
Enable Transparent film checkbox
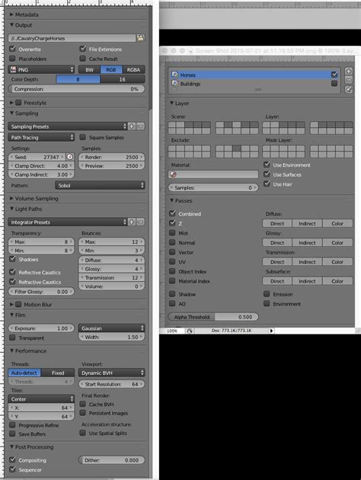click(12, 338)
